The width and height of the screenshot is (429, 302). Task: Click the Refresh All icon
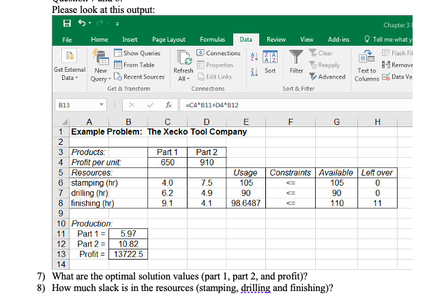point(184,58)
